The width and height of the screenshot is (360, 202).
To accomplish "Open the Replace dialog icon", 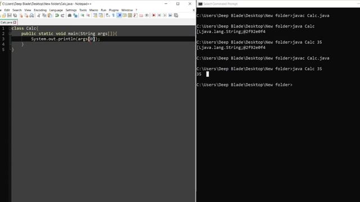I will (75, 15).
